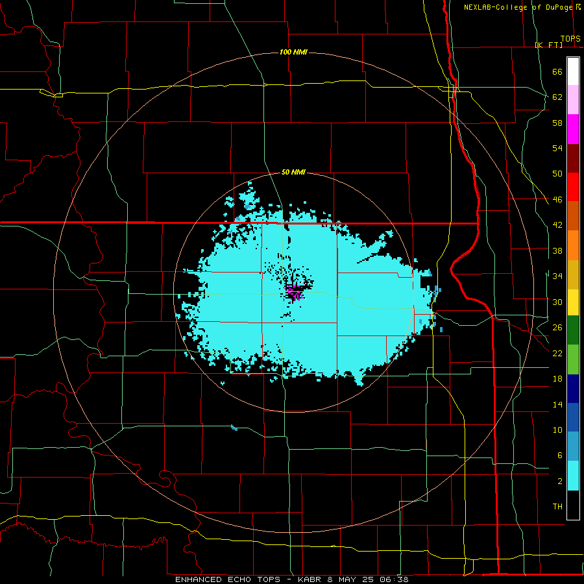Click the Enhanced Echo Tops KABR caption
This screenshot has width=584, height=584.
(x=291, y=579)
